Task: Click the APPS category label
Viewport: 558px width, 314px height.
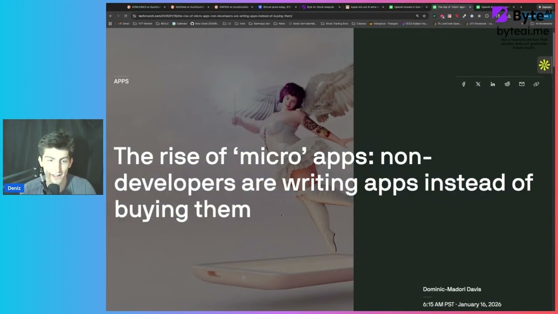Action: (121, 81)
